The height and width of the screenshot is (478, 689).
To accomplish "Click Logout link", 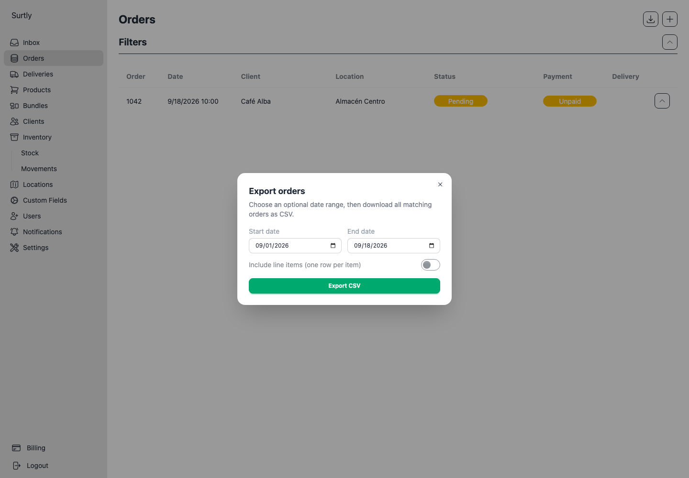I will [37, 466].
